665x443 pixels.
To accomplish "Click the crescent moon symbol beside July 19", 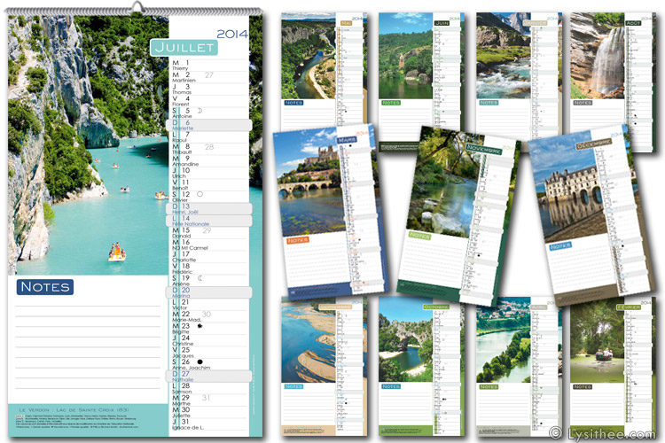I will [199, 278].
